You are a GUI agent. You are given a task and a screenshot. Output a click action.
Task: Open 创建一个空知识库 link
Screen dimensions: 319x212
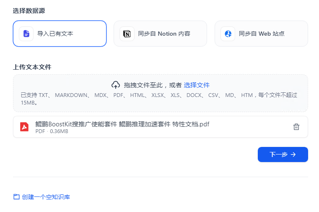pyautogui.click(x=46, y=197)
